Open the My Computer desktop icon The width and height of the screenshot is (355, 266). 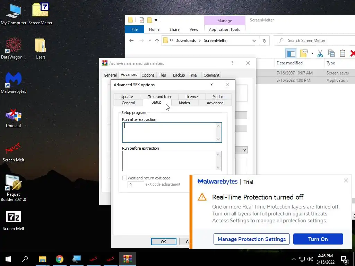pyautogui.click(x=14, y=14)
